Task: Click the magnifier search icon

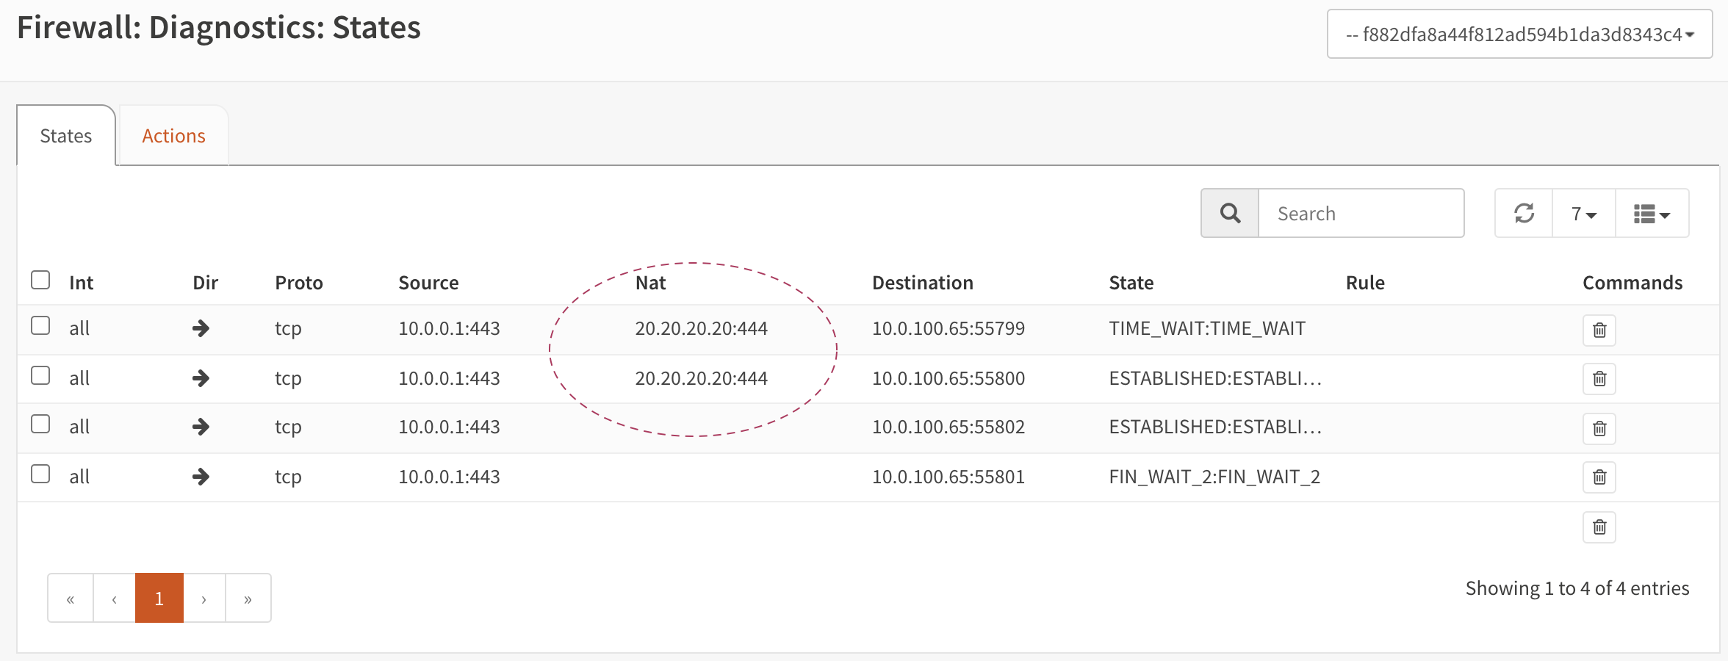Action: (1230, 213)
